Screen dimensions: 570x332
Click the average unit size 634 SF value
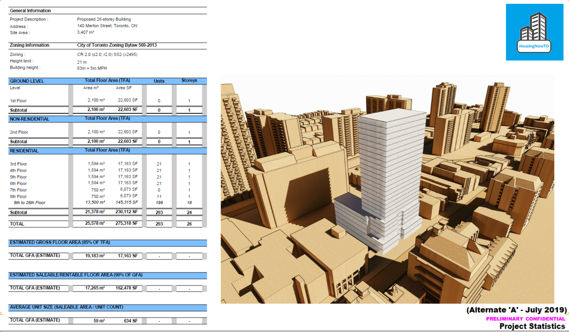tap(130, 320)
